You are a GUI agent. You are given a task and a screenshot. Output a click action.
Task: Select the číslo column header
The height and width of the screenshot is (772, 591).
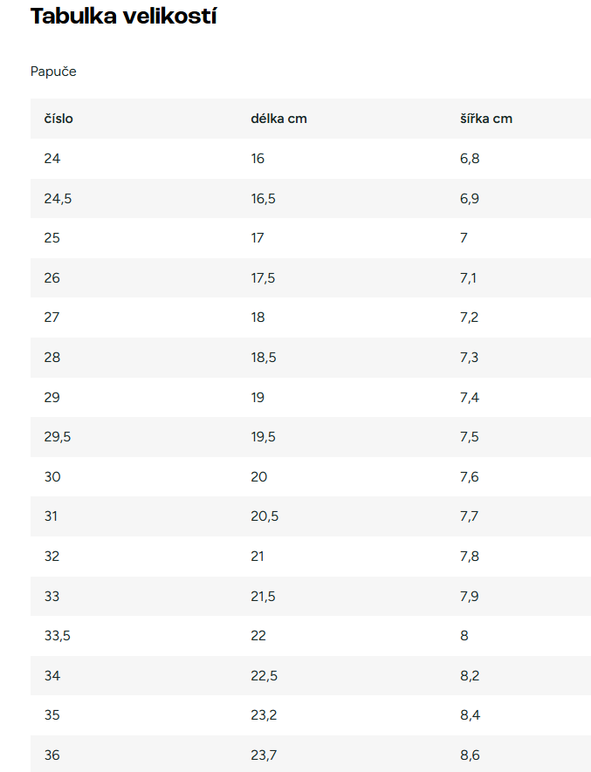(x=58, y=119)
